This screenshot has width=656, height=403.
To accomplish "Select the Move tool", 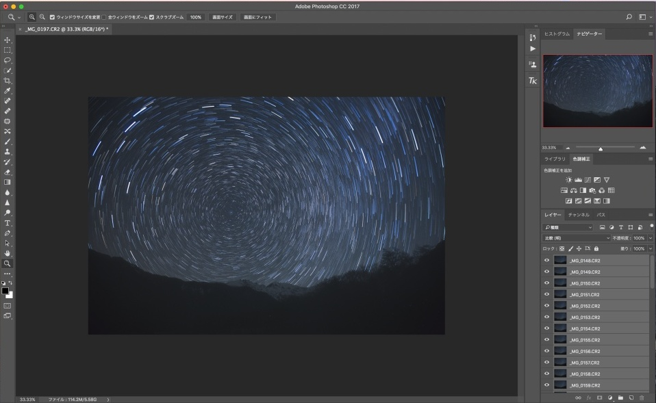I will click(7, 40).
